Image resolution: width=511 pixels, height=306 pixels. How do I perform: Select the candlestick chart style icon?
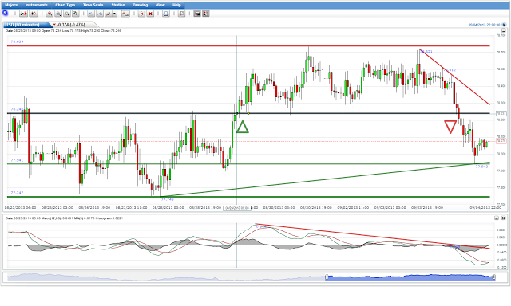34,14
